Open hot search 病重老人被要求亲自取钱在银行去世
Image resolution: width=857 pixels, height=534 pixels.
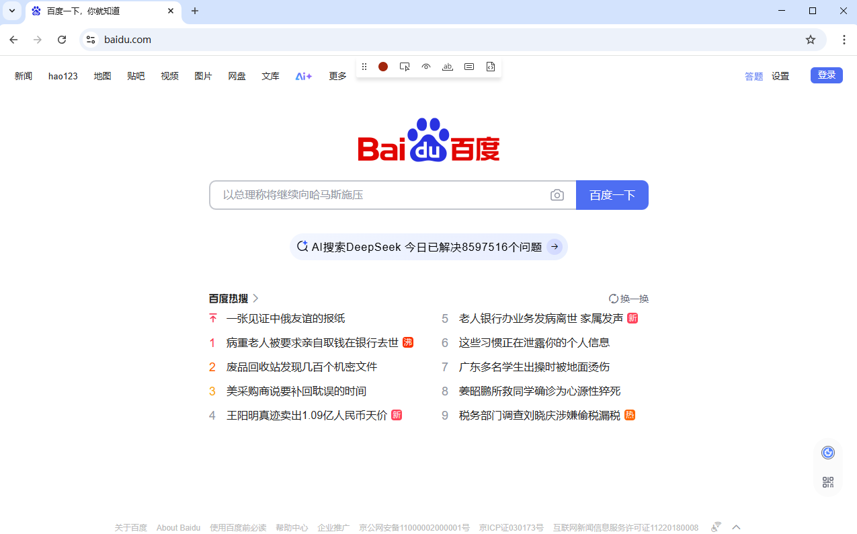[313, 342]
